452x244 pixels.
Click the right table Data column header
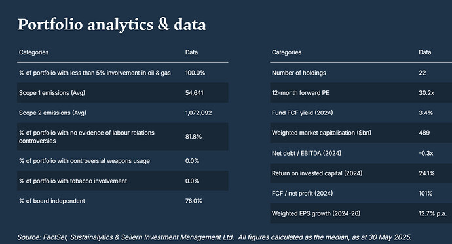click(425, 52)
